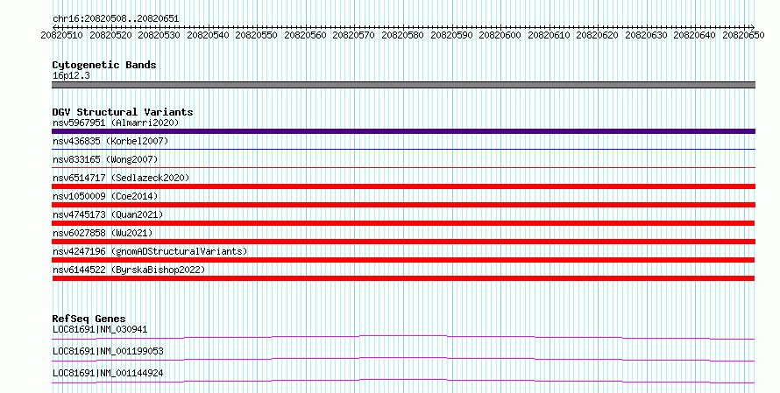780x393 pixels.
Task: Click the red nsv4247196 variant bar
Action: point(403,260)
